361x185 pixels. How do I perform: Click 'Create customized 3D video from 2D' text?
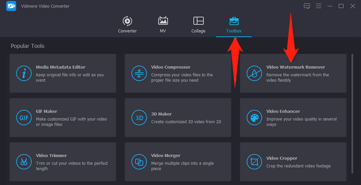coord(186,122)
